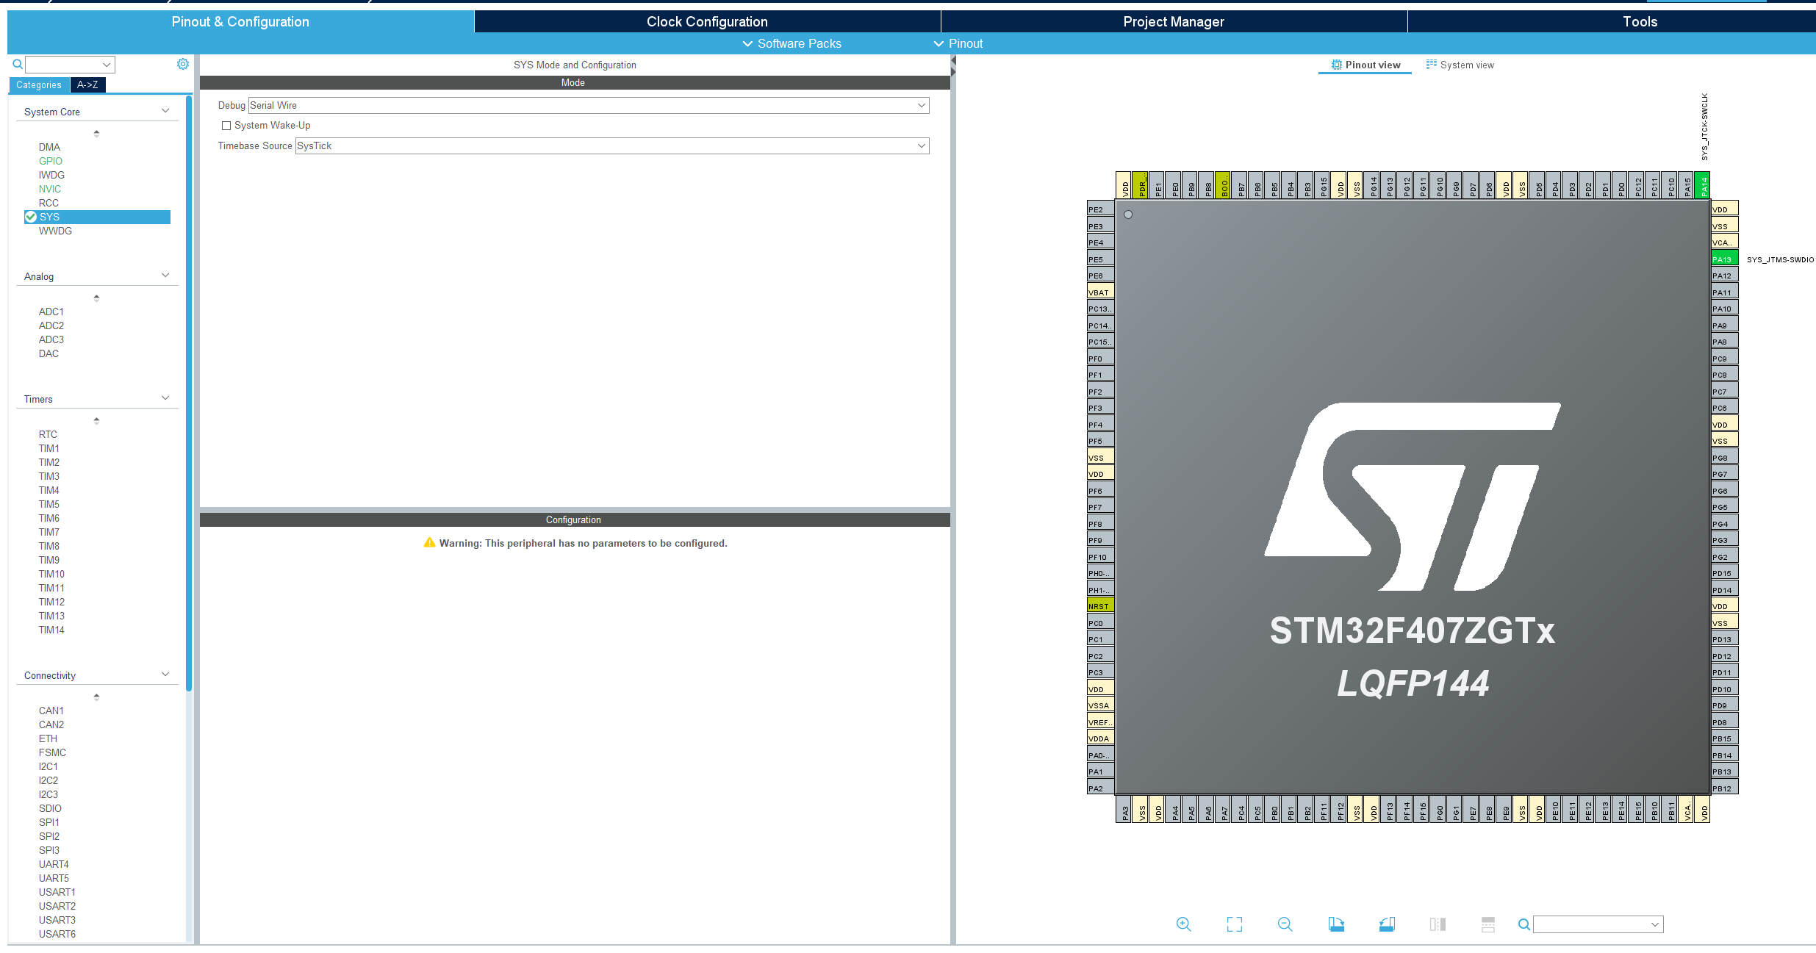Zoom in on the chip pinout

pos(1183,924)
